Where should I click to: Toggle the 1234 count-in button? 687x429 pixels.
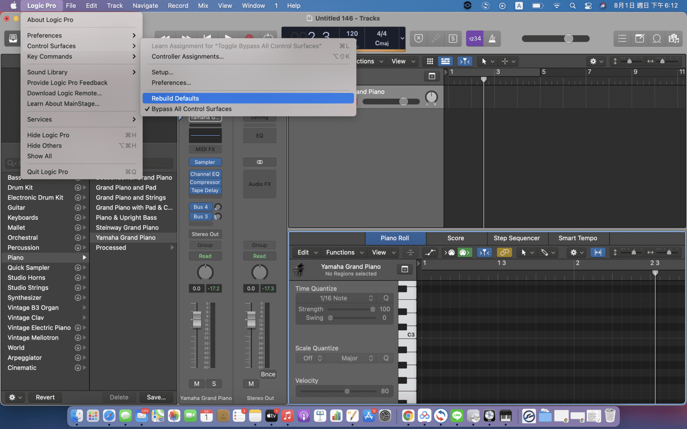(x=475, y=39)
